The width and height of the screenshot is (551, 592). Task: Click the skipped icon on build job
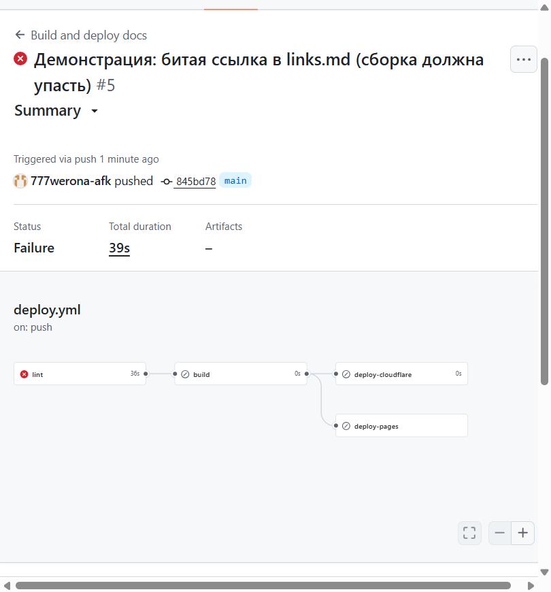pos(185,374)
